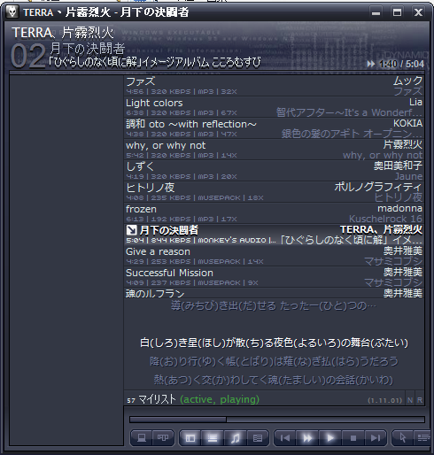Click the highlighted lyric line 白(しろ)き星

(274, 343)
